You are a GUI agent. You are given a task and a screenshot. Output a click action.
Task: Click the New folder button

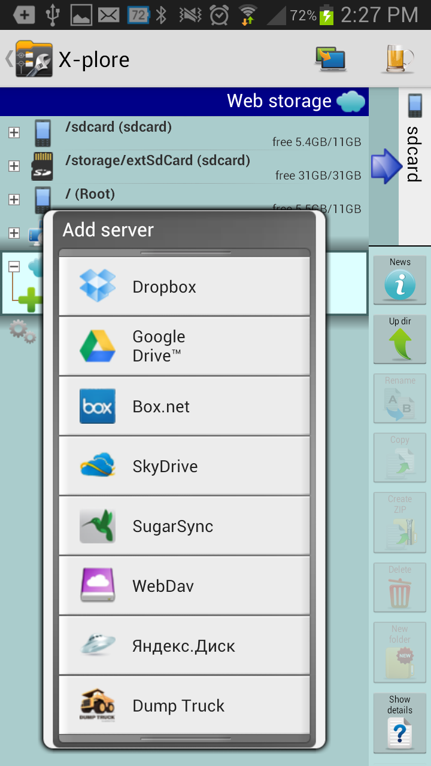tap(400, 652)
